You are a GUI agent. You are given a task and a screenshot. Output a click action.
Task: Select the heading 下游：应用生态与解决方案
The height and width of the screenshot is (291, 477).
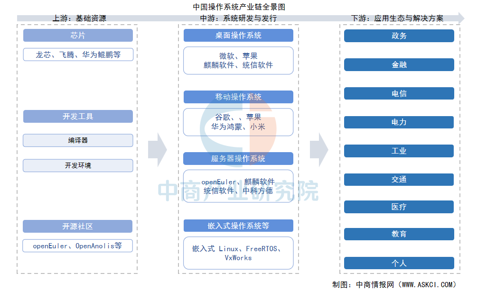tap(397, 18)
